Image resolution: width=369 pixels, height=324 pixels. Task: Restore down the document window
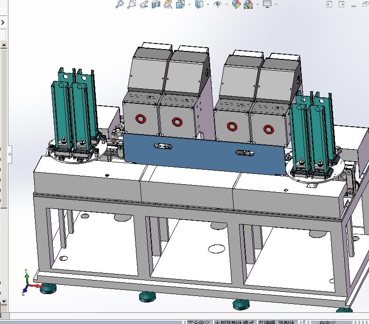coord(365,4)
